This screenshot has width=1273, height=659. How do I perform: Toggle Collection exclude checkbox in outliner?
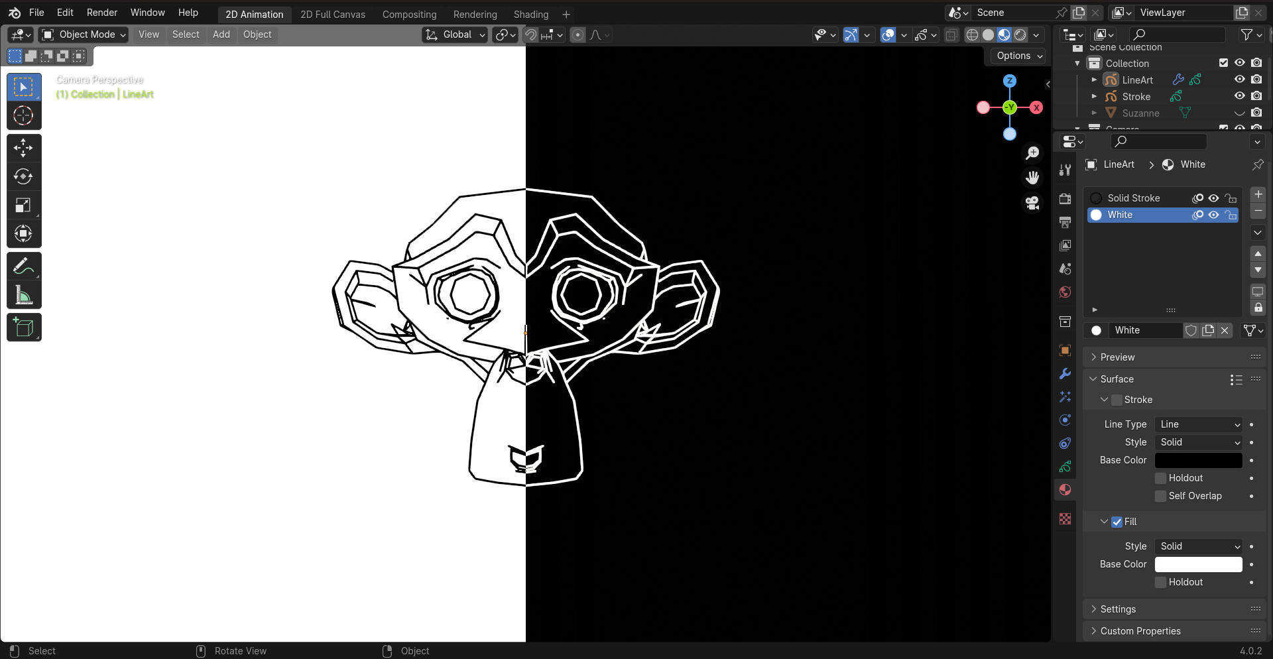coord(1223,63)
